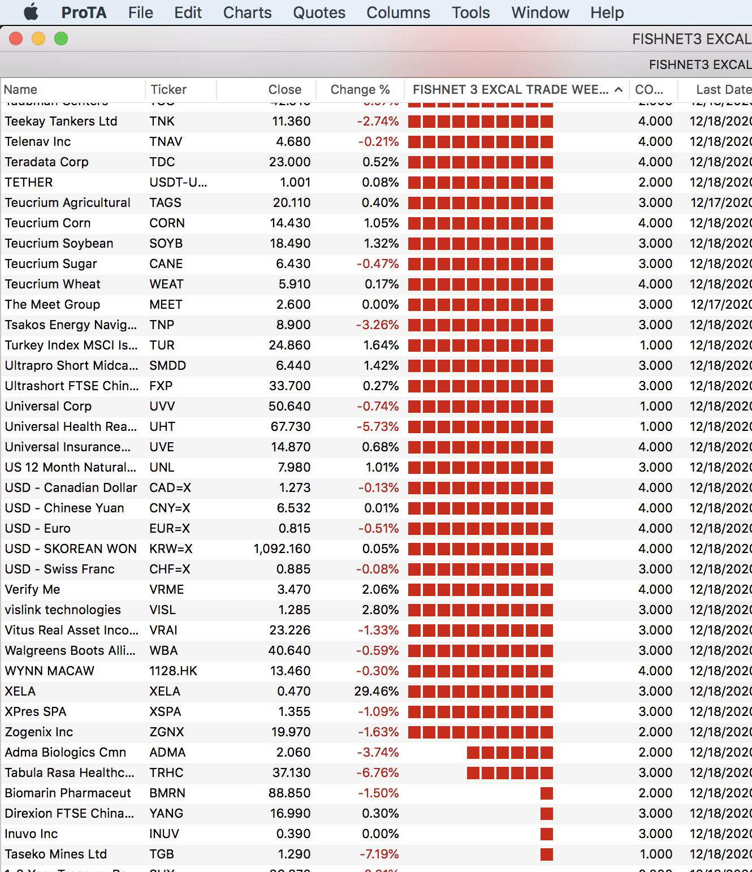Select the Teucrium Sugar row

pos(376,264)
